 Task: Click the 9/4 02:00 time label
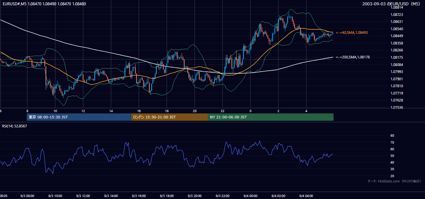(x=279, y=196)
